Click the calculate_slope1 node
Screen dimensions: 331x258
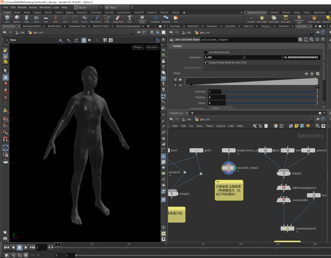[229, 168]
